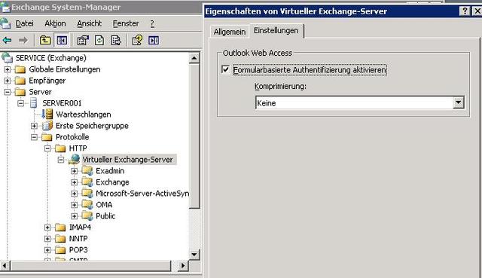Toggle the console tree pane icon
The width and height of the screenshot is (482, 278).
tap(62, 40)
